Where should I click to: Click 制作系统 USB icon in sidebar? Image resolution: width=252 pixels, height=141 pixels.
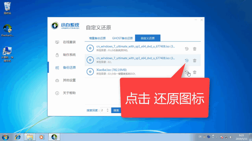tap(57, 55)
